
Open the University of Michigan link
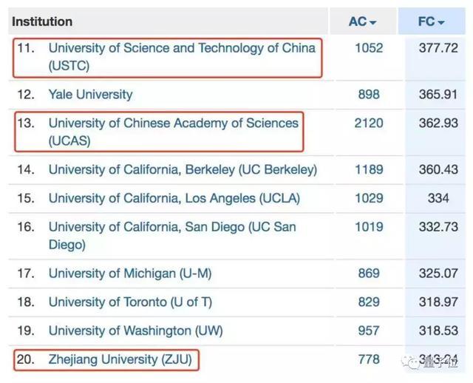(x=129, y=273)
